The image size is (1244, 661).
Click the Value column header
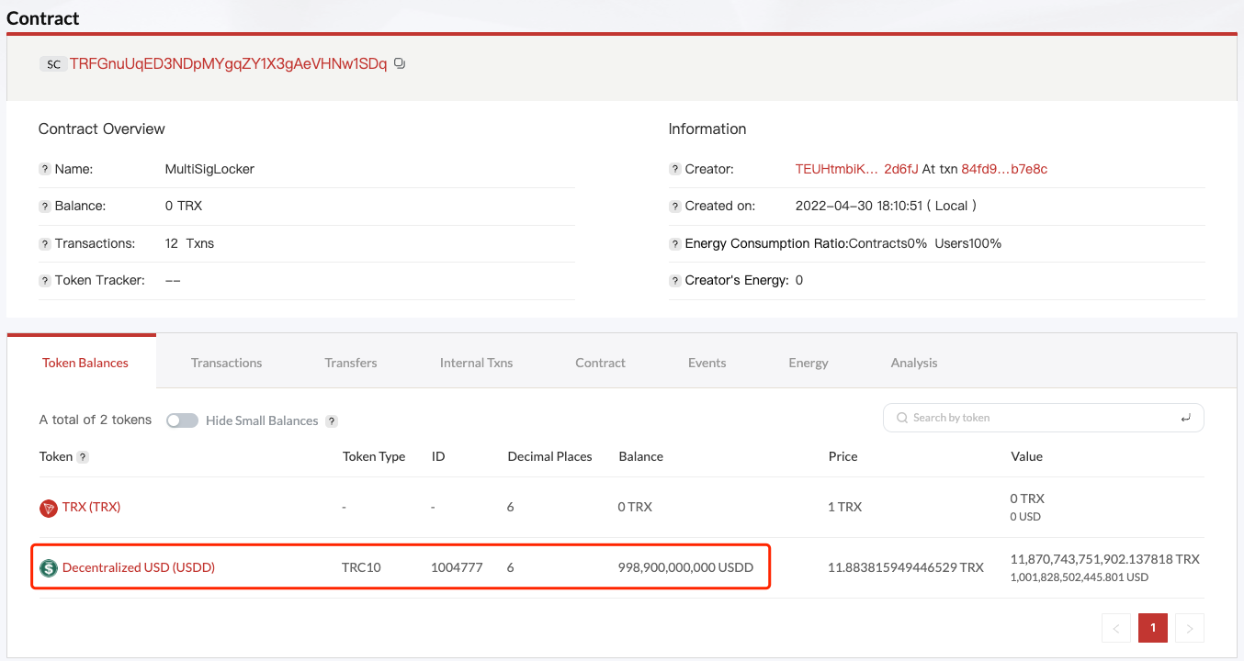click(x=1026, y=457)
